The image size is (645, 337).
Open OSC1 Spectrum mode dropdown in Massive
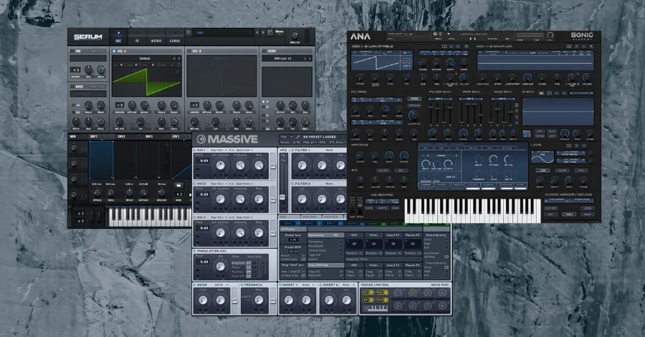(243, 150)
